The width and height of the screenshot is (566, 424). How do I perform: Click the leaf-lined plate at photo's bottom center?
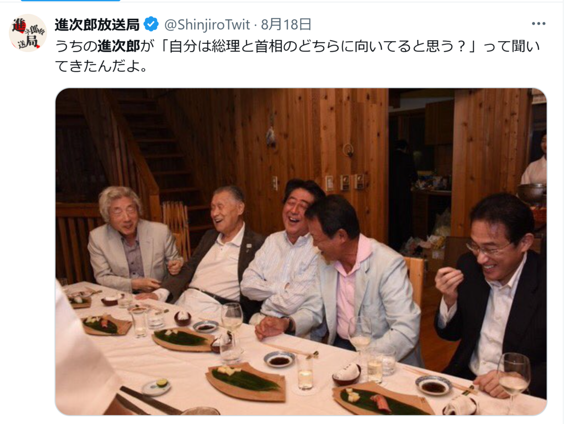[x=245, y=380]
